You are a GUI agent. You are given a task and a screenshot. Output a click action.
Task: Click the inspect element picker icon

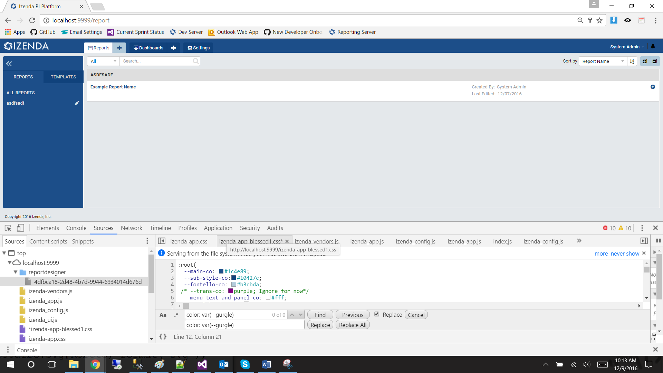click(8, 228)
